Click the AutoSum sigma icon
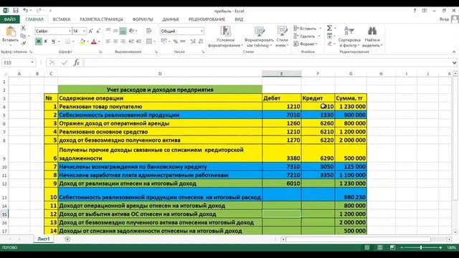This screenshot has width=459, height=258. 330,28
